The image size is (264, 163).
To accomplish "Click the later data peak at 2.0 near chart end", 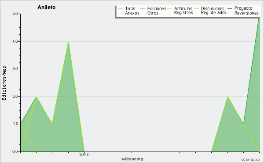I will pos(227,97).
